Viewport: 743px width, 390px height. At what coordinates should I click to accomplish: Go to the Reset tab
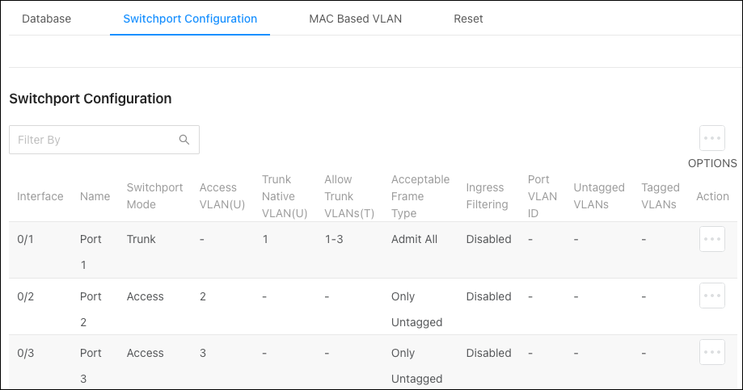[x=468, y=19]
